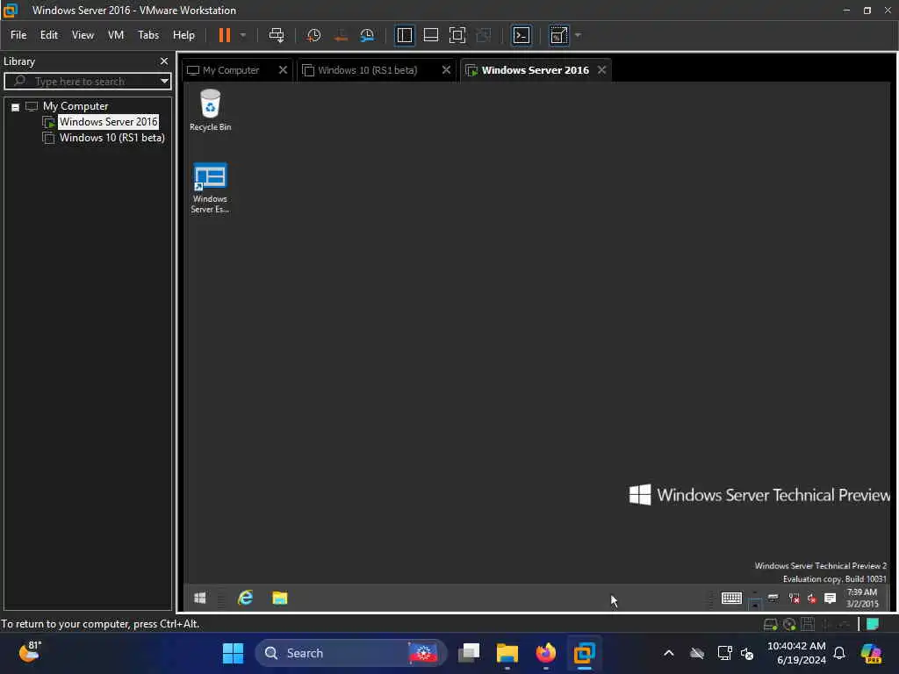The height and width of the screenshot is (674, 899).
Task: Click the host taskbar Search box
Action: click(349, 653)
